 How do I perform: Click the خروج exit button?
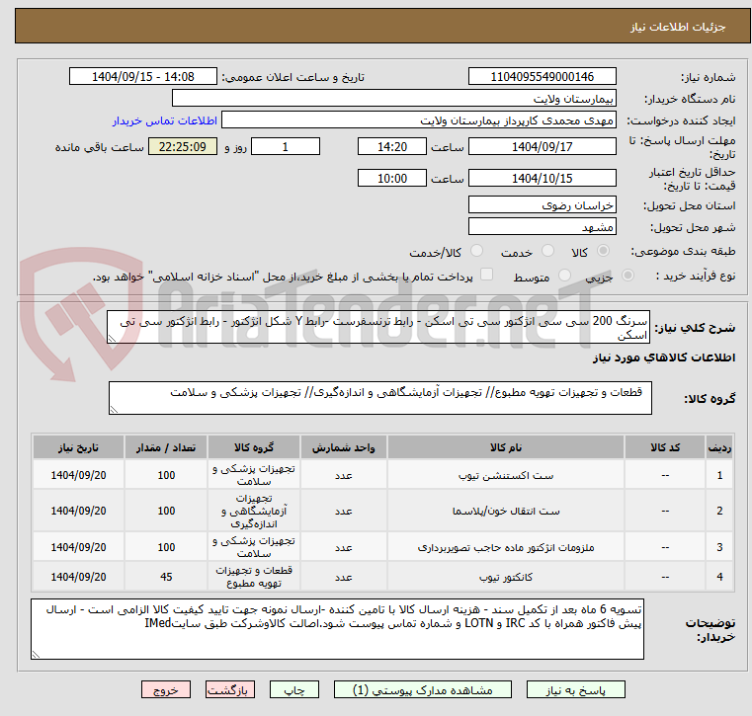(166, 689)
